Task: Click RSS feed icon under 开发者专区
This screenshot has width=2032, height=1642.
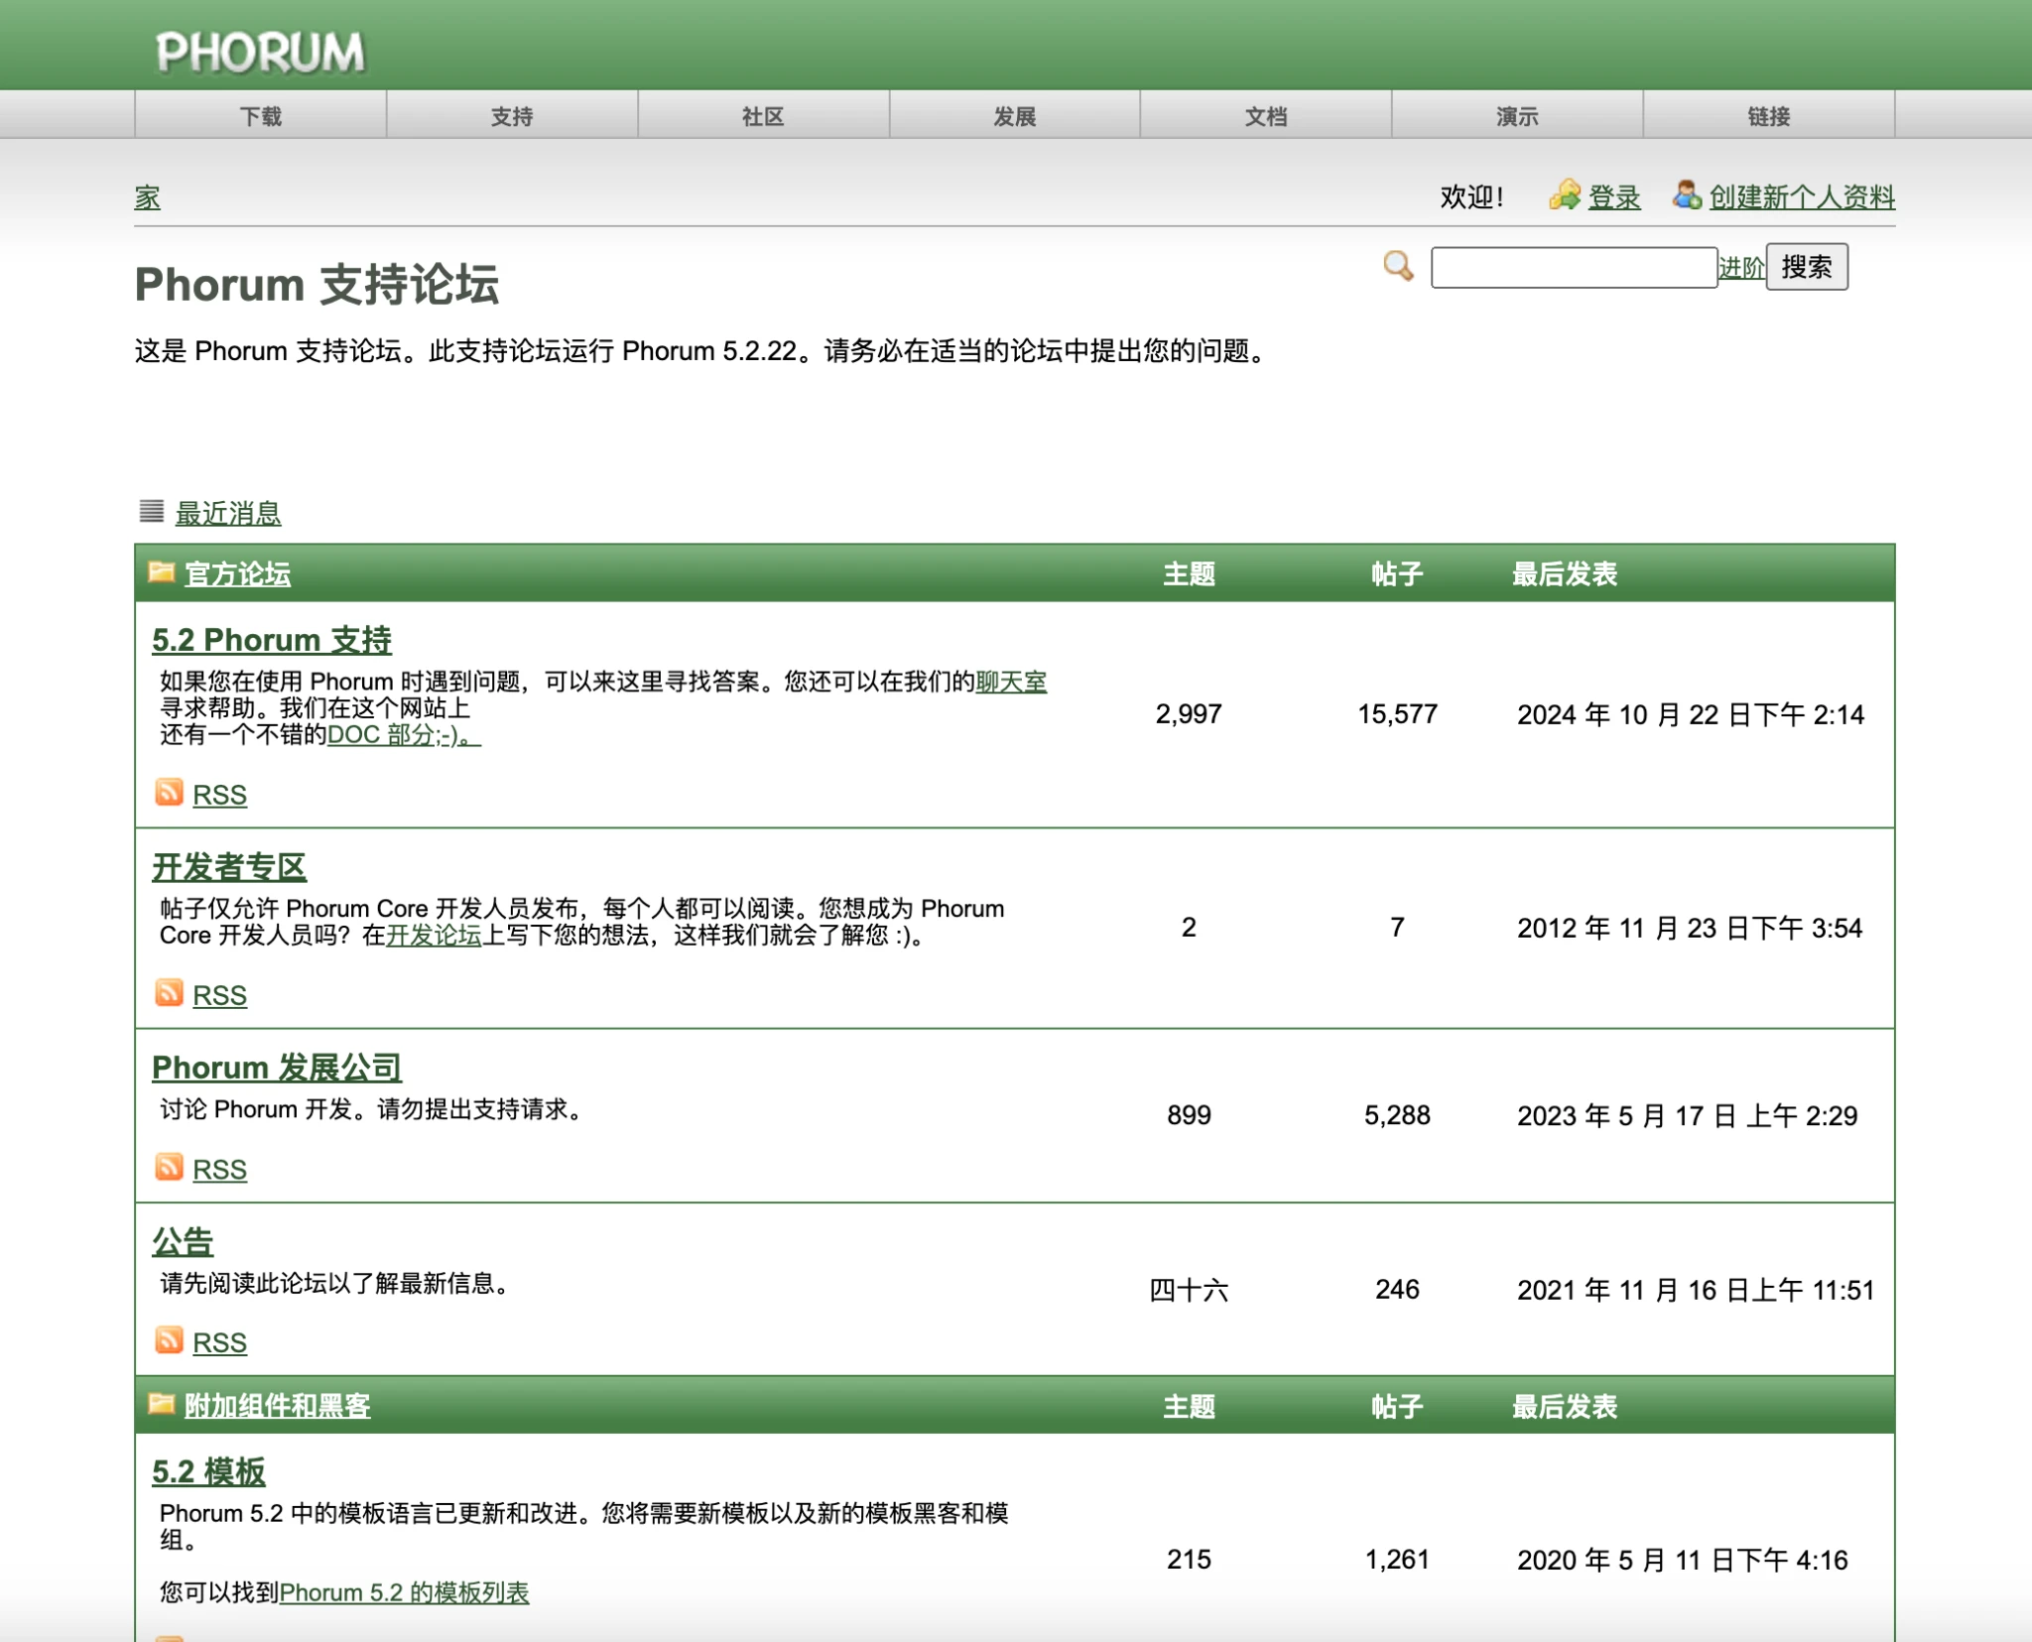Action: (170, 993)
